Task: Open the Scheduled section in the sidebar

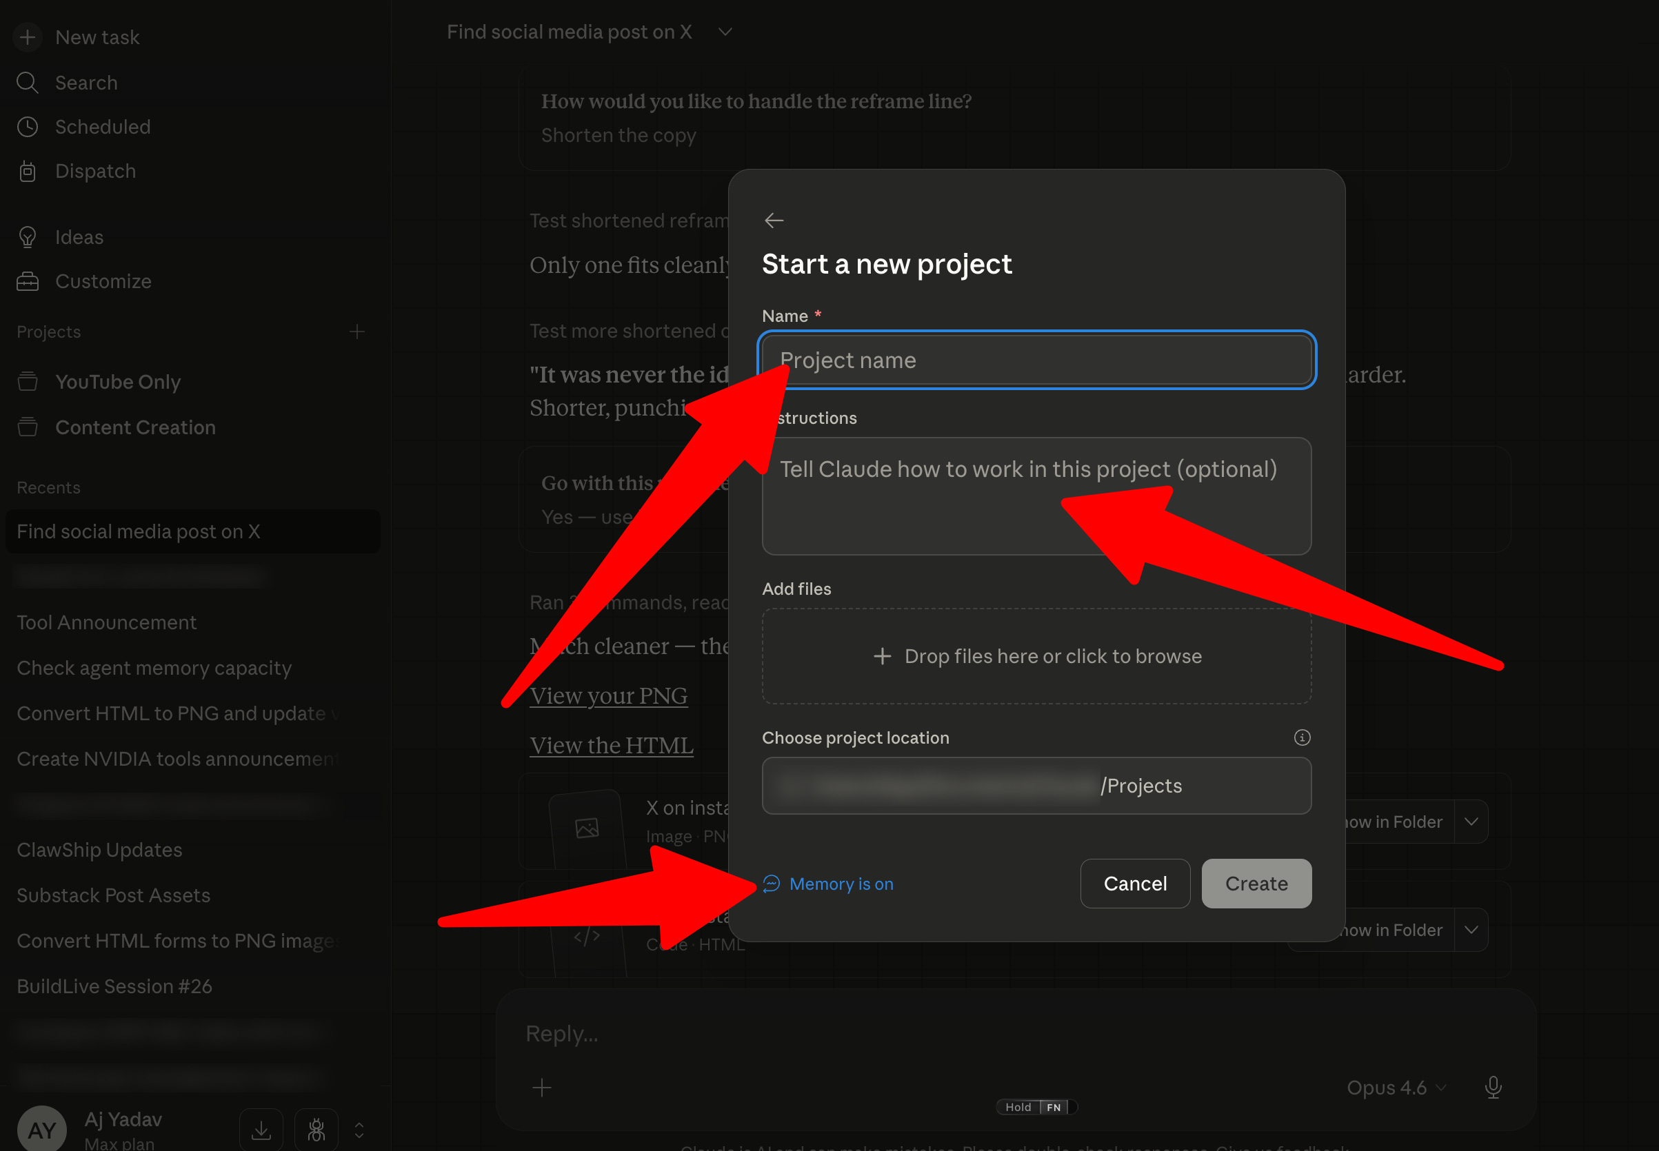Action: (x=103, y=127)
